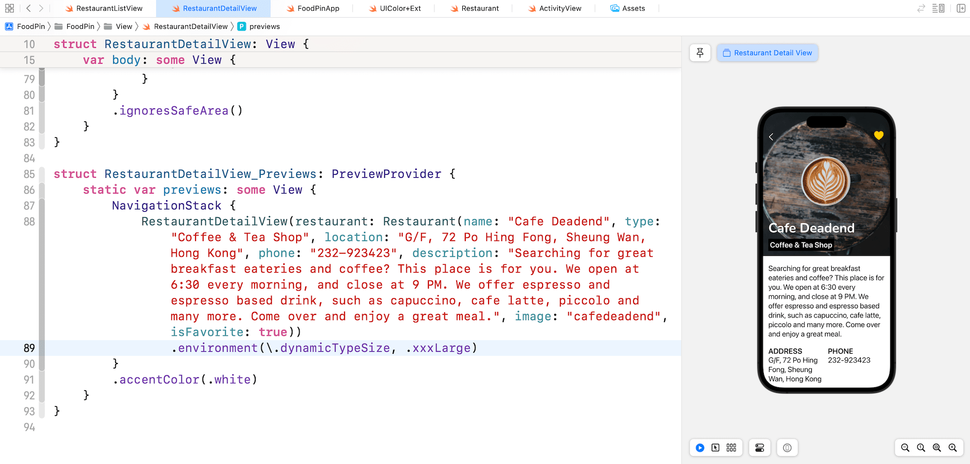Collapse code fold ribbon at line 86

[x=41, y=190]
